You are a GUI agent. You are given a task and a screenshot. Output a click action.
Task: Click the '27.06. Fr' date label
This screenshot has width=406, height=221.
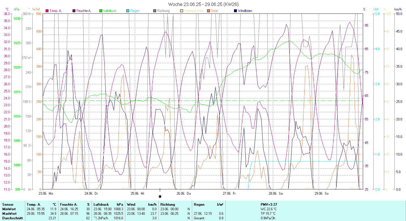pos(229,194)
